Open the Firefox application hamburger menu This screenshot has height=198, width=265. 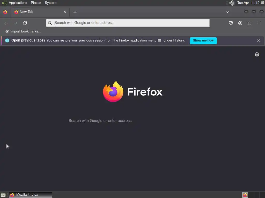click(259, 23)
